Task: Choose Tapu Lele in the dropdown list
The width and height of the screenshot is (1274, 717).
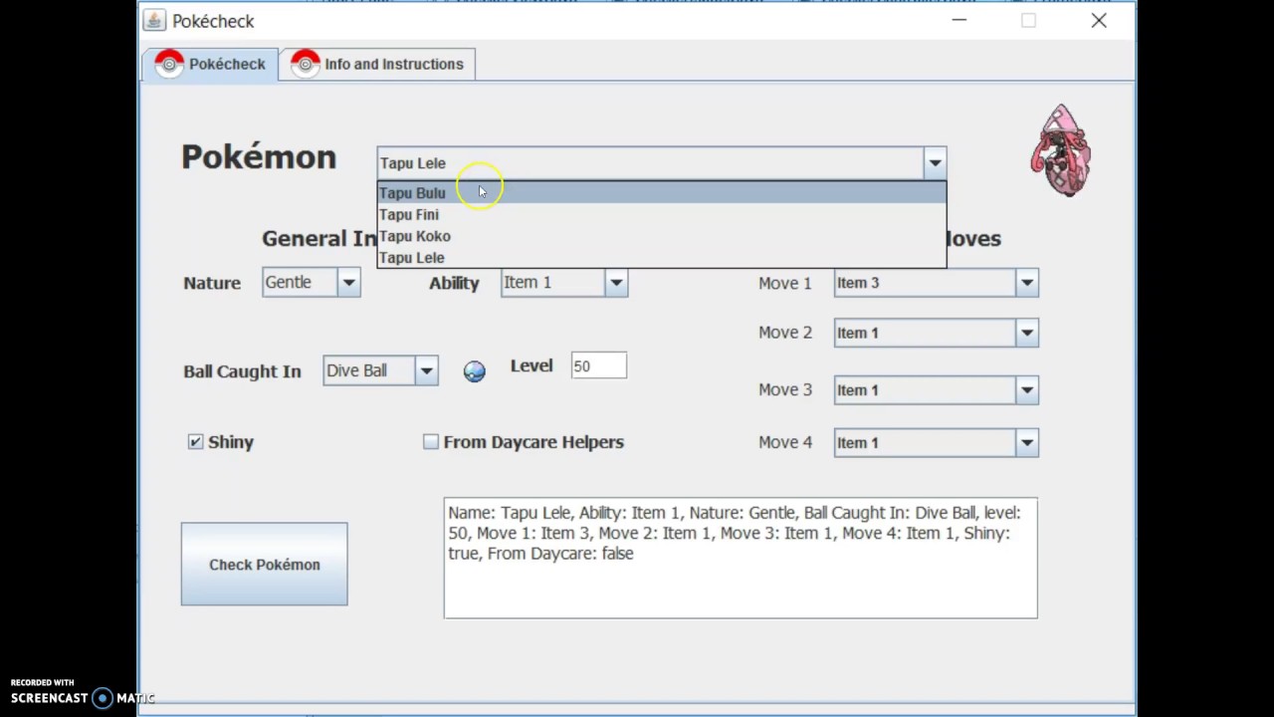Action: pyautogui.click(x=661, y=258)
